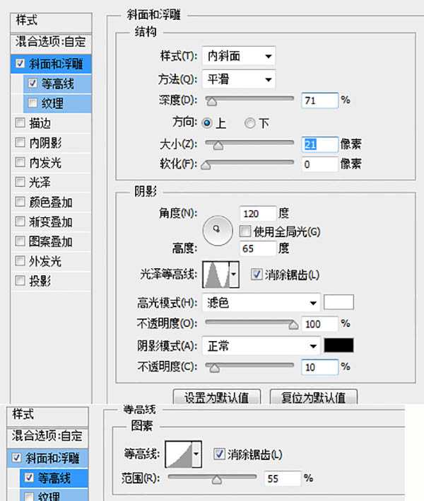
Task: Click the 角度 value field 120
Action: (x=258, y=214)
